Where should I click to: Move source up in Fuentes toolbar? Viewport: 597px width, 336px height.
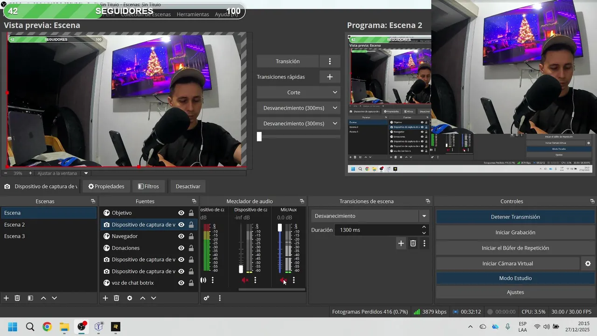143,298
